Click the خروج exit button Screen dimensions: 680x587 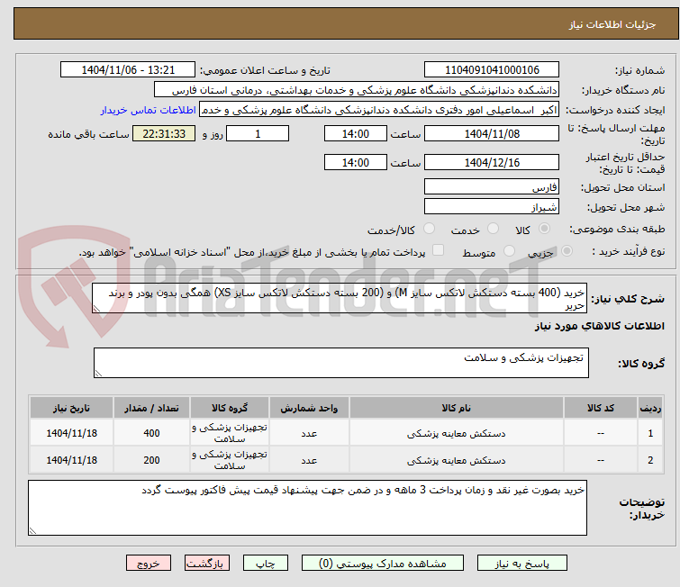(x=149, y=564)
